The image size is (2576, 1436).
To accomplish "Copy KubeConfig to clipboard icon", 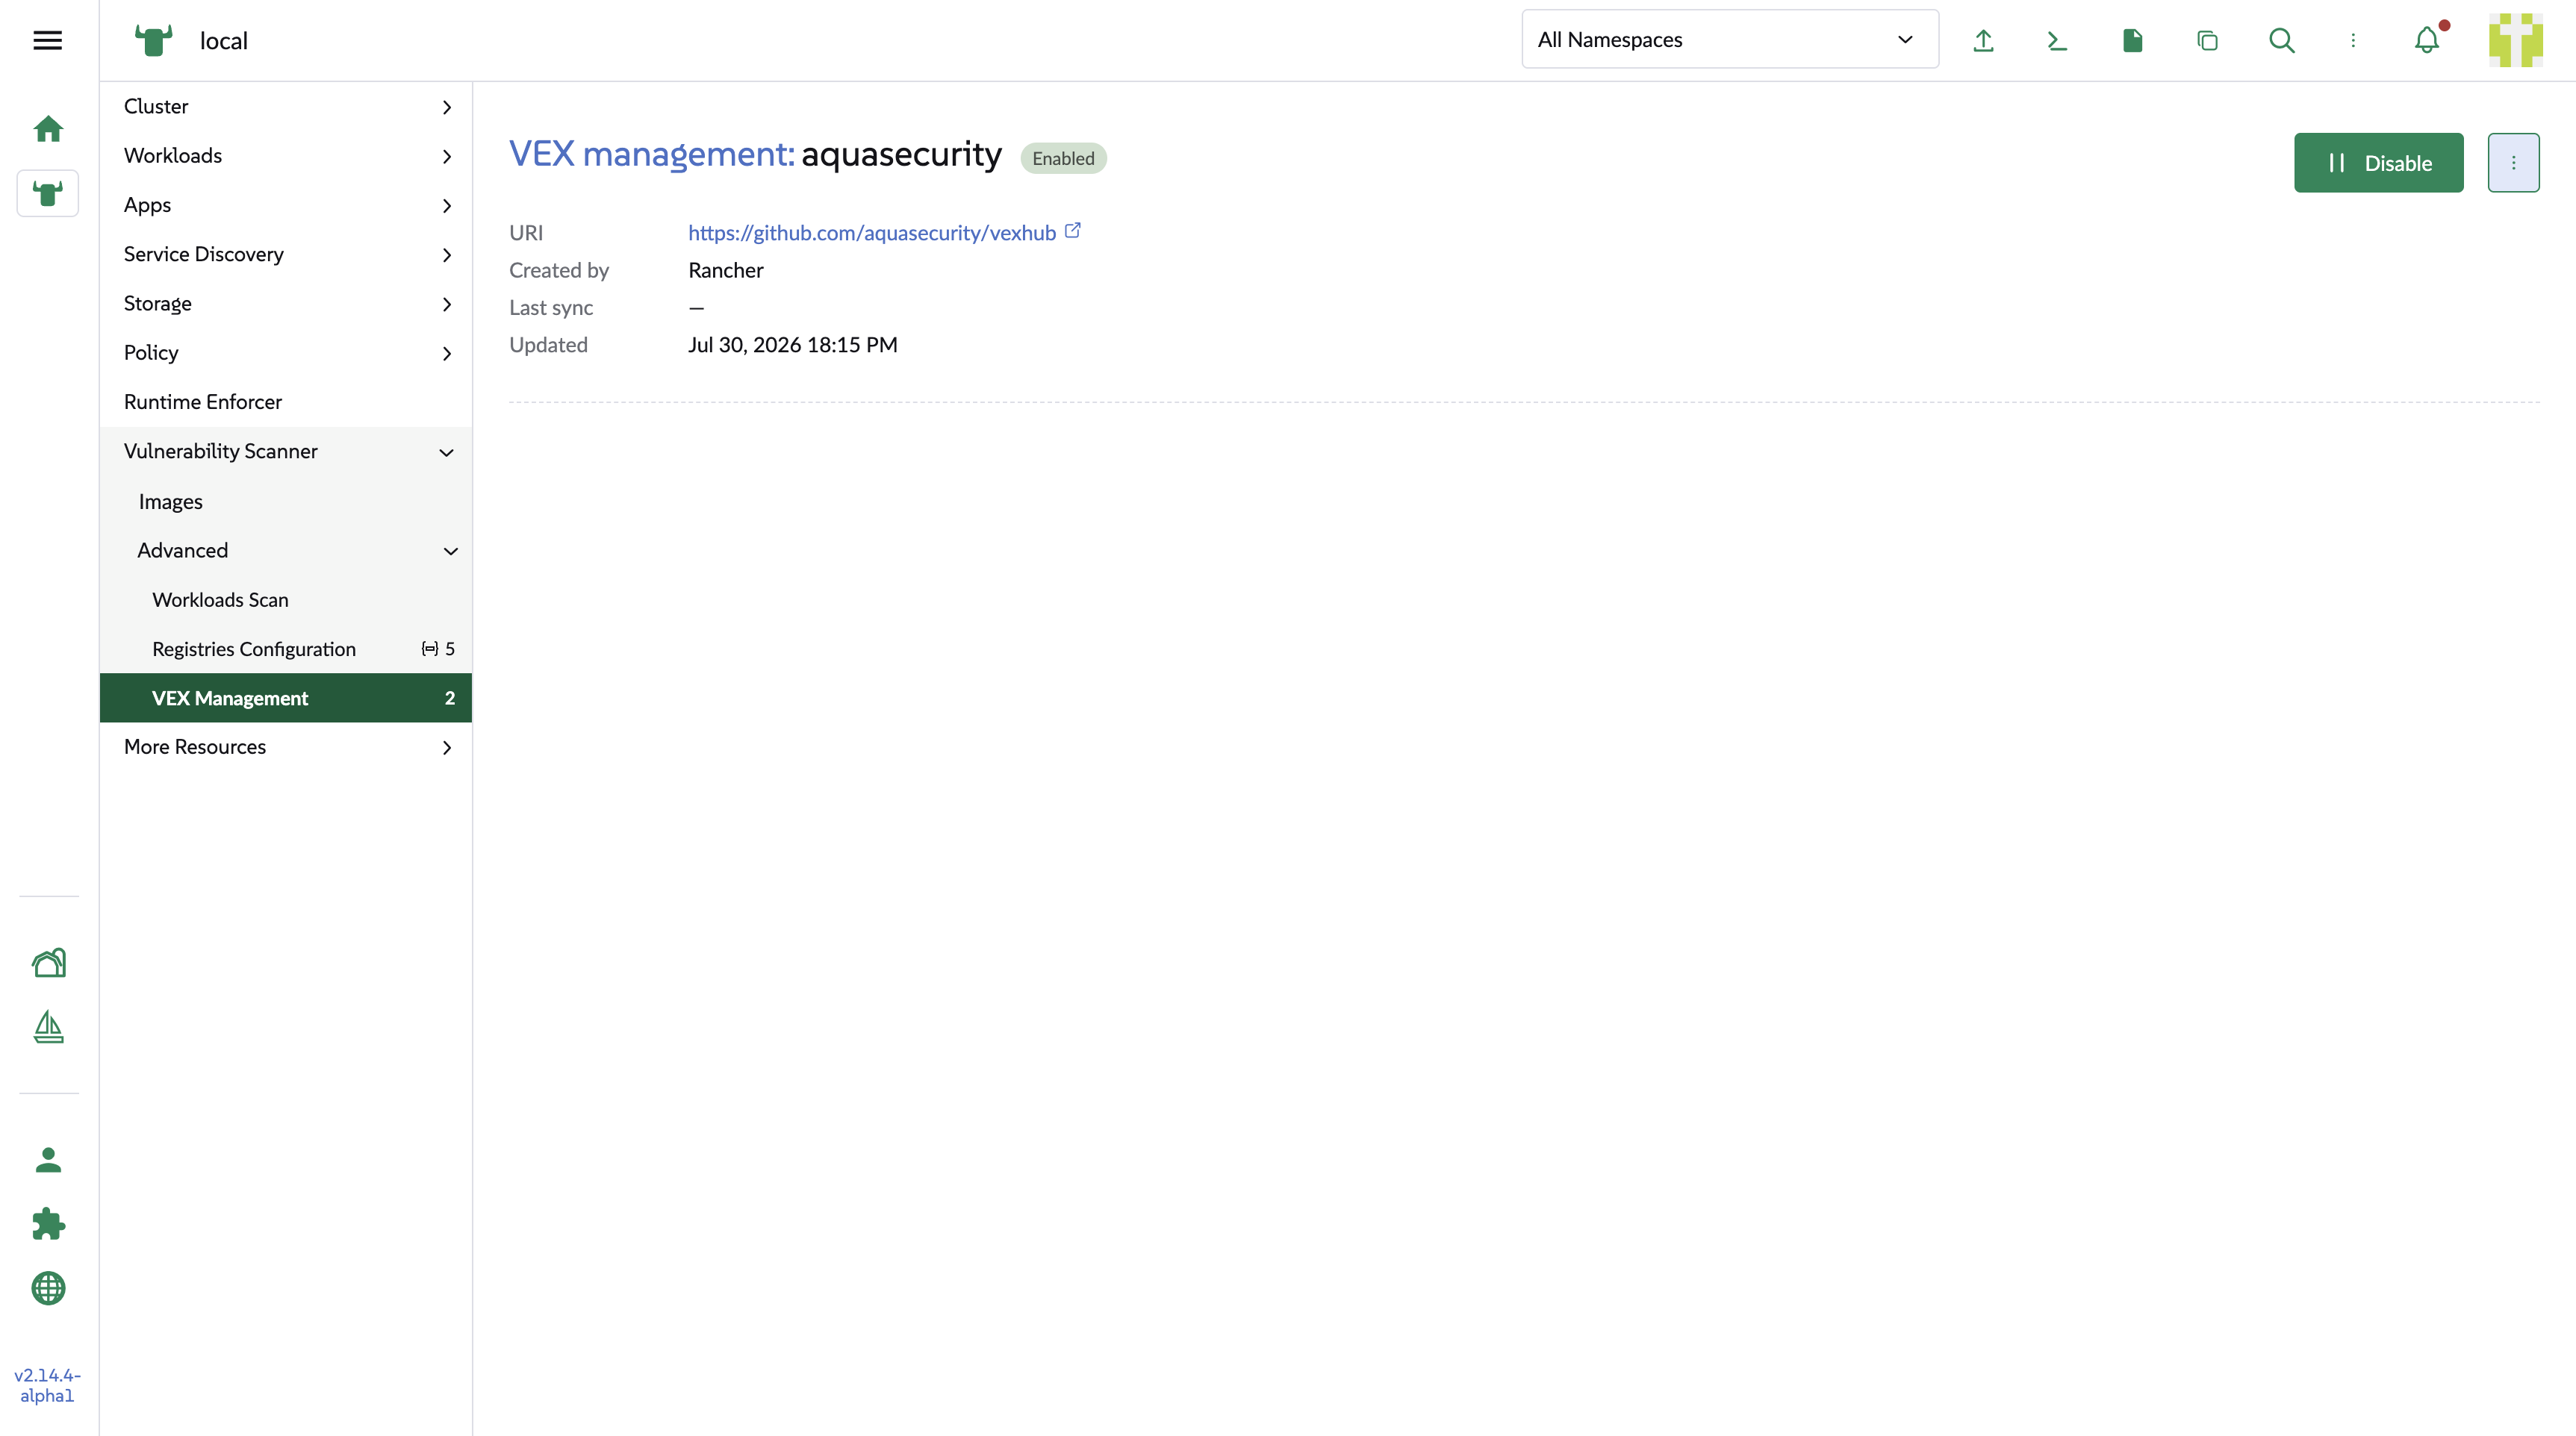I will coord(2207,40).
